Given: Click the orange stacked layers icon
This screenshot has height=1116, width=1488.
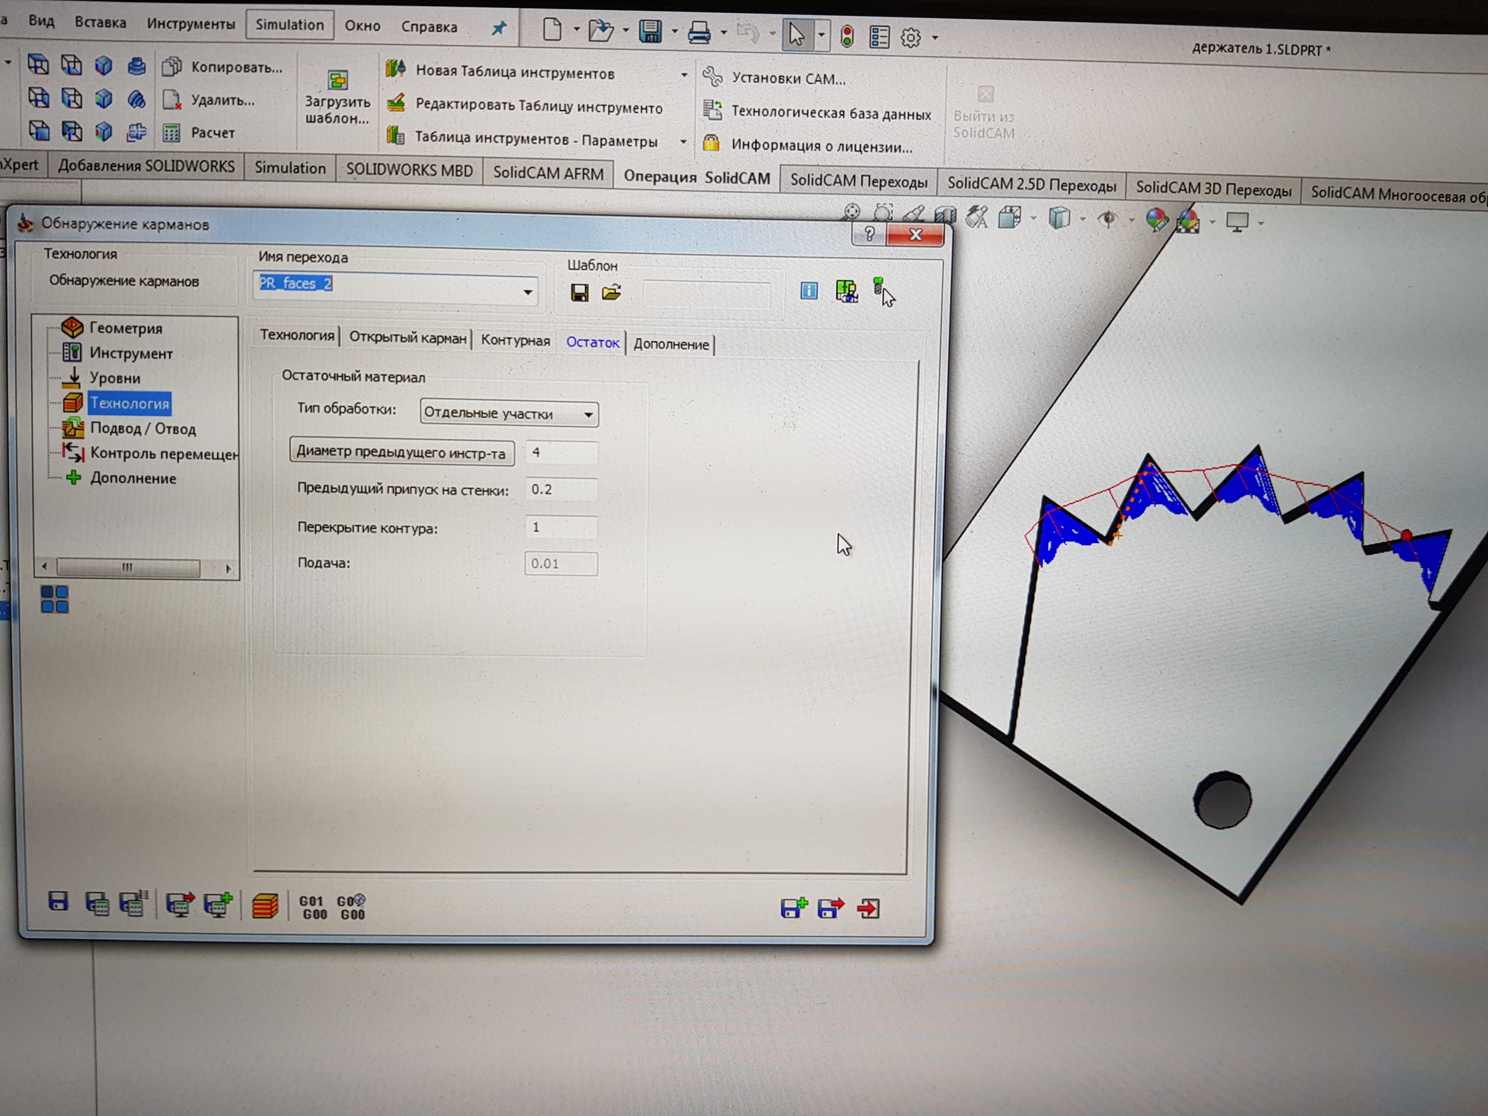Looking at the screenshot, I should [265, 905].
